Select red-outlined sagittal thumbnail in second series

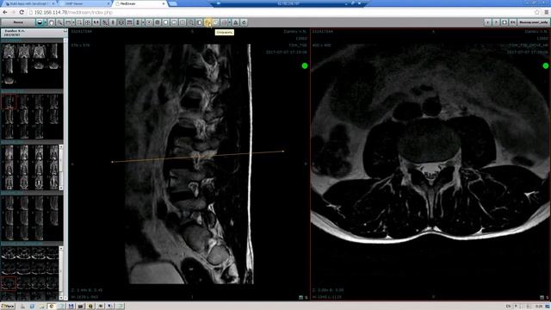point(9,102)
